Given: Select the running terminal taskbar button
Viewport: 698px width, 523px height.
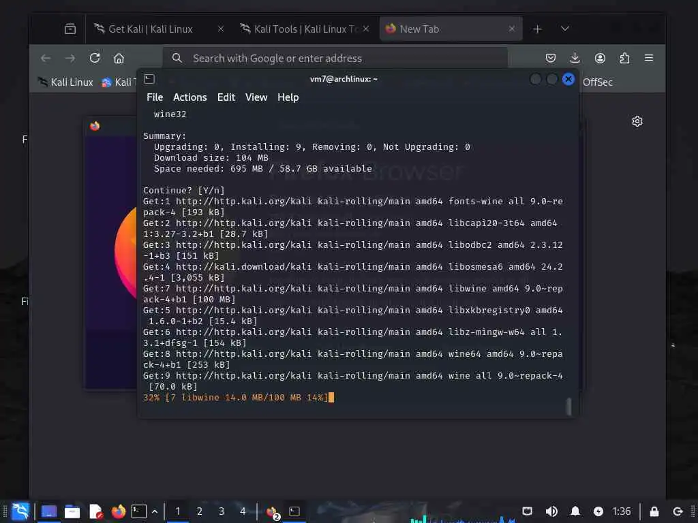Looking at the screenshot, I should (x=294, y=511).
